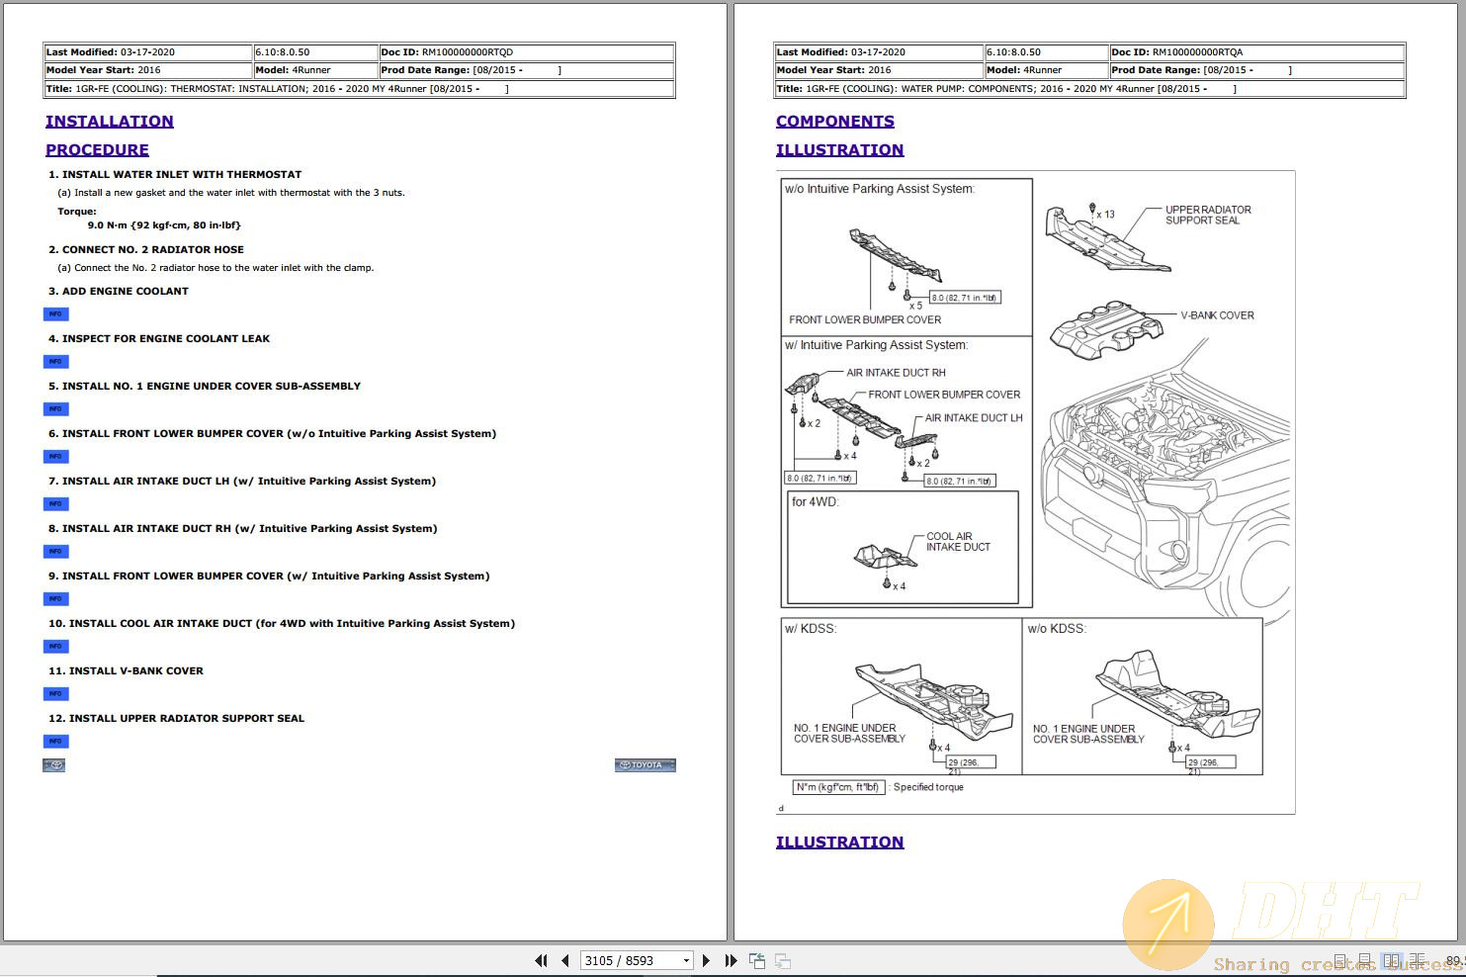
Task: Click the AIR INTAKE DUCT LH label
Action: pyautogui.click(x=974, y=418)
